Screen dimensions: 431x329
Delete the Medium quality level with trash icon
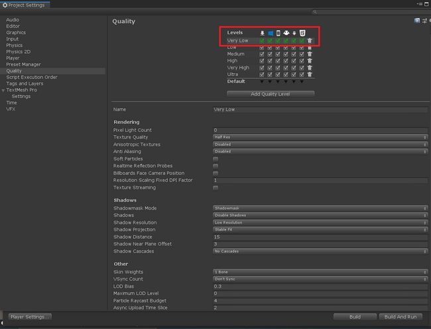(310, 54)
